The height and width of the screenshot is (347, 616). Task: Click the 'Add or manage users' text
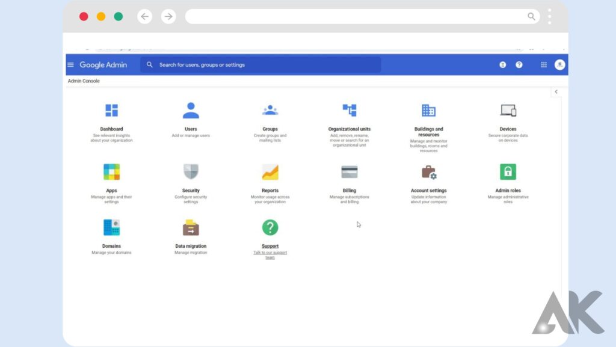(x=191, y=135)
